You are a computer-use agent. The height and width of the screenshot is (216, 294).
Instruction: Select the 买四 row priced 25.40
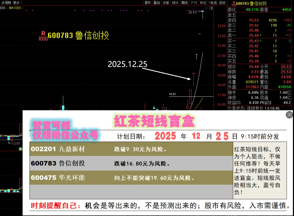pyautogui.click(x=259, y=56)
